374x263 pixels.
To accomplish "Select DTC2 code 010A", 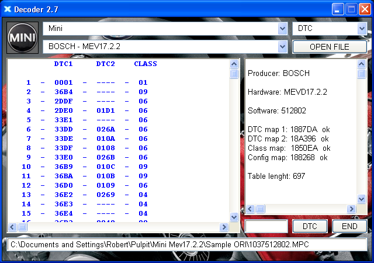I will click(106, 139).
